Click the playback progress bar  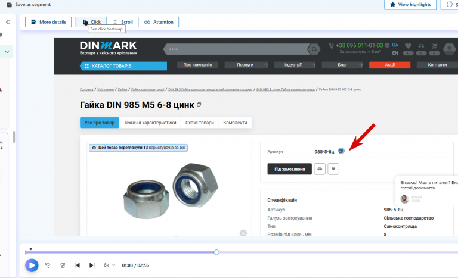pos(242,252)
